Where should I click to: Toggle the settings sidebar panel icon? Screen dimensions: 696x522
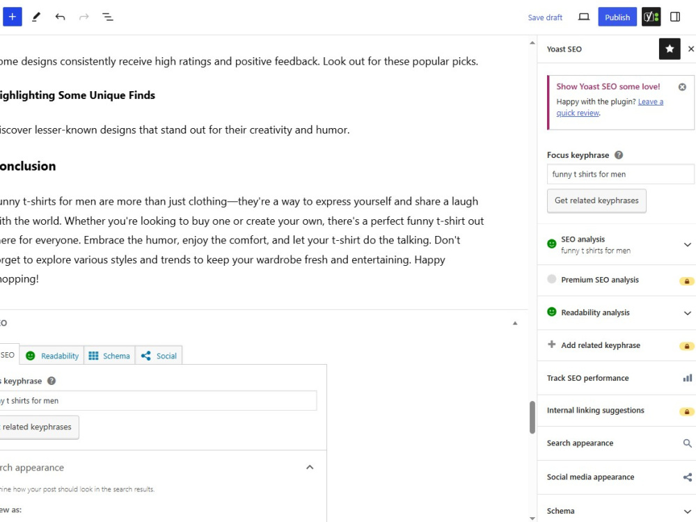(x=674, y=17)
